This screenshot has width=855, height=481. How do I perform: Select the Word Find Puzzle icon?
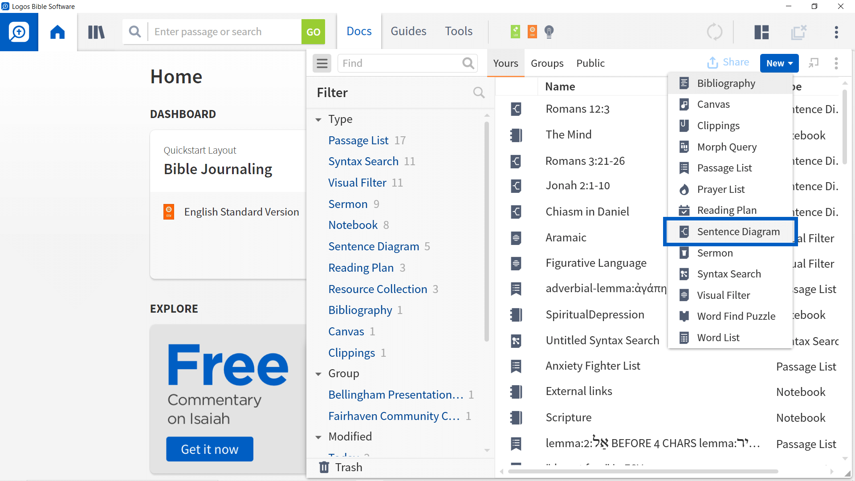(x=685, y=317)
